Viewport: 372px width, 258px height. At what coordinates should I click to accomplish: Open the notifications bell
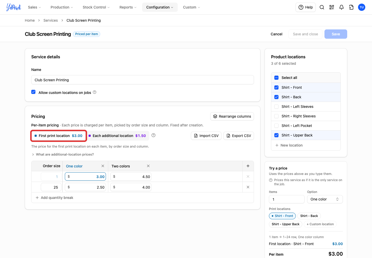342,7
